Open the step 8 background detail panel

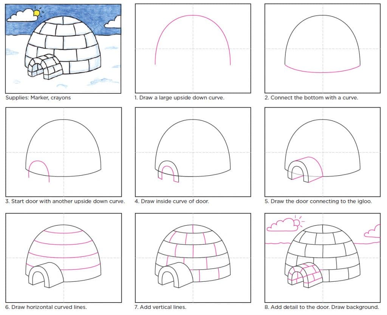click(323, 258)
